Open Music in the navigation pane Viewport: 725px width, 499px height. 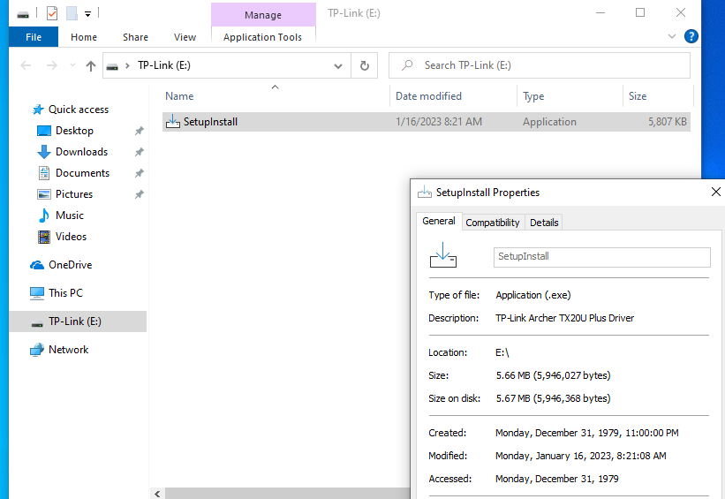click(x=70, y=215)
